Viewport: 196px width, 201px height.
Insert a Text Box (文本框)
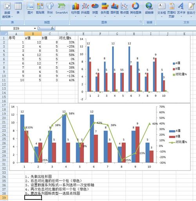tap(162, 10)
